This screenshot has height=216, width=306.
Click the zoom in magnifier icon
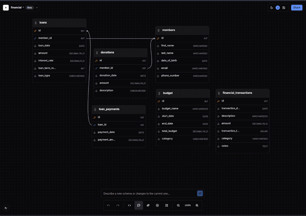pos(197,205)
